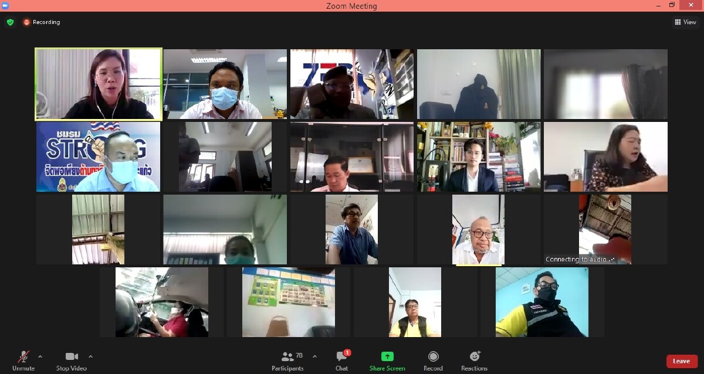Screen dimensions: 704x374
Task: Click the Record button in toolbar
Action: point(433,361)
